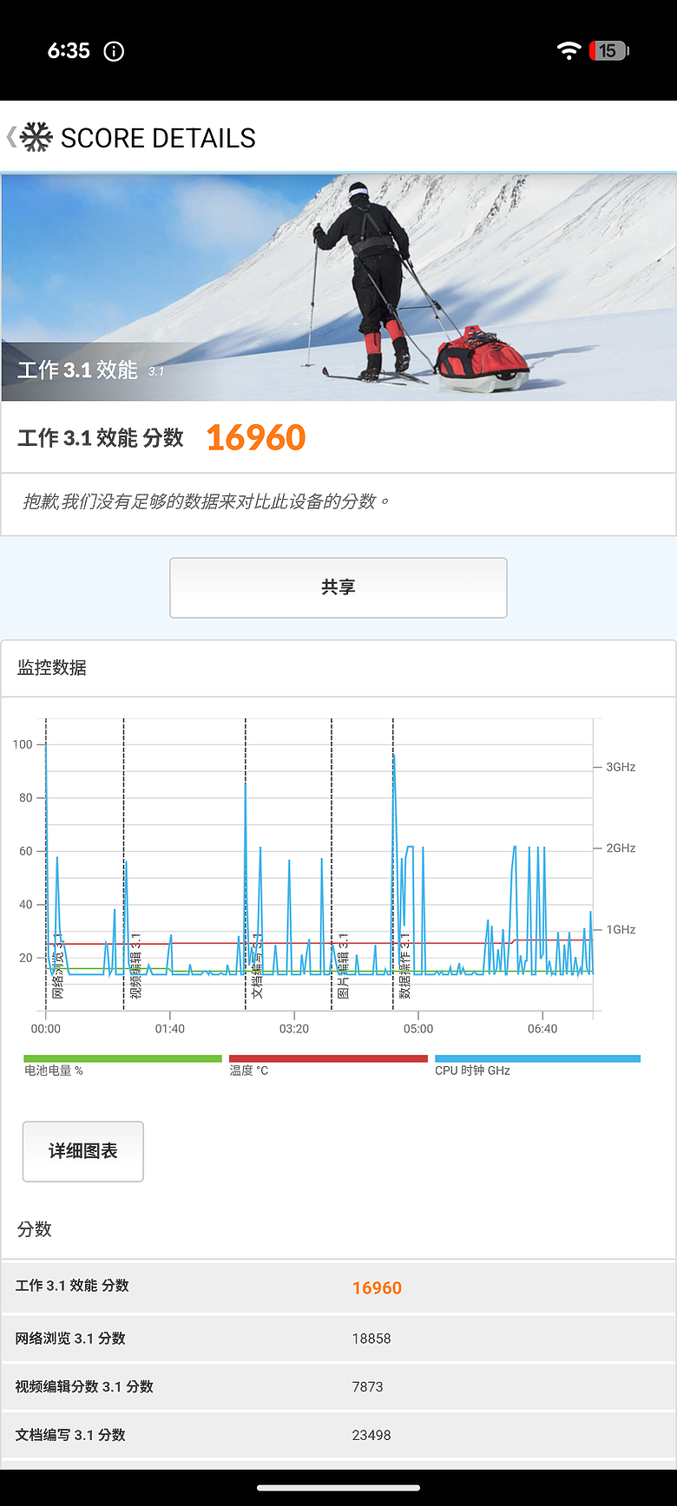
Task: Select the 网络浏览 3.1 分数 row
Action: point(338,1338)
